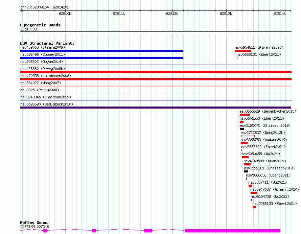The width and height of the screenshot is (301, 234).
Task: Click nsv6596690 (Sedlazeck2020) label
Action: [47, 104]
